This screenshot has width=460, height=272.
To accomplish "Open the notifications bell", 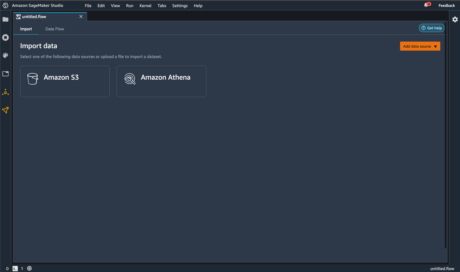I will pyautogui.click(x=426, y=5).
